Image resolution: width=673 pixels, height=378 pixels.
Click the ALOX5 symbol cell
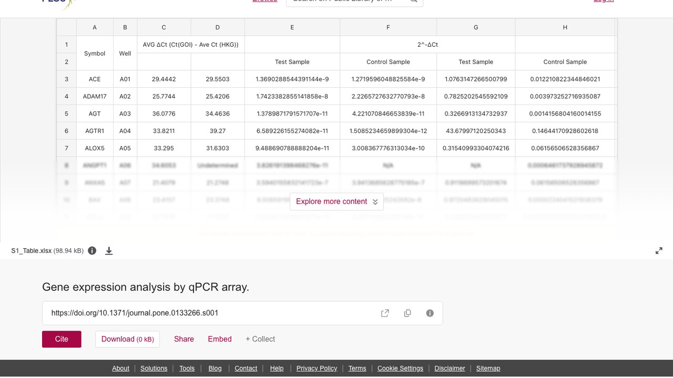(x=95, y=149)
